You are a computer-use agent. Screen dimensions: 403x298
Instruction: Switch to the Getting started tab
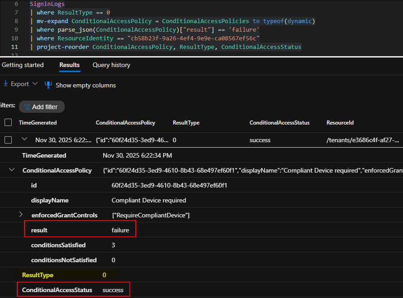click(x=23, y=65)
